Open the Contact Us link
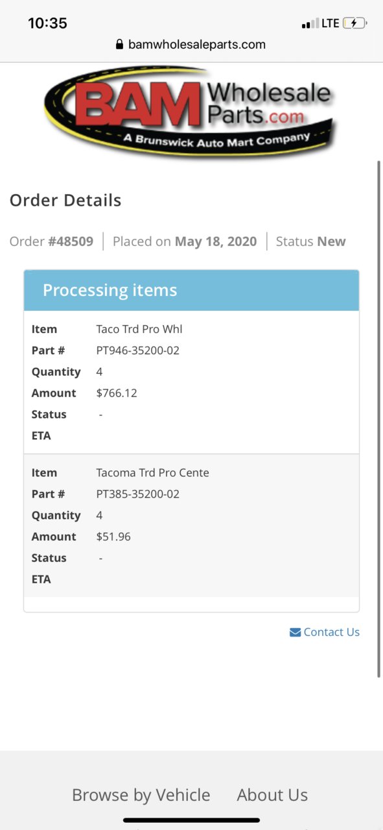Viewport: 383px width, 830px height. tap(331, 632)
